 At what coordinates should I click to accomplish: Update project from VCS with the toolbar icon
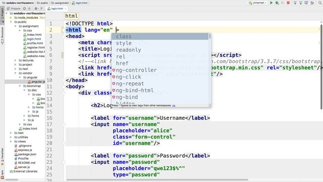(295, 3)
